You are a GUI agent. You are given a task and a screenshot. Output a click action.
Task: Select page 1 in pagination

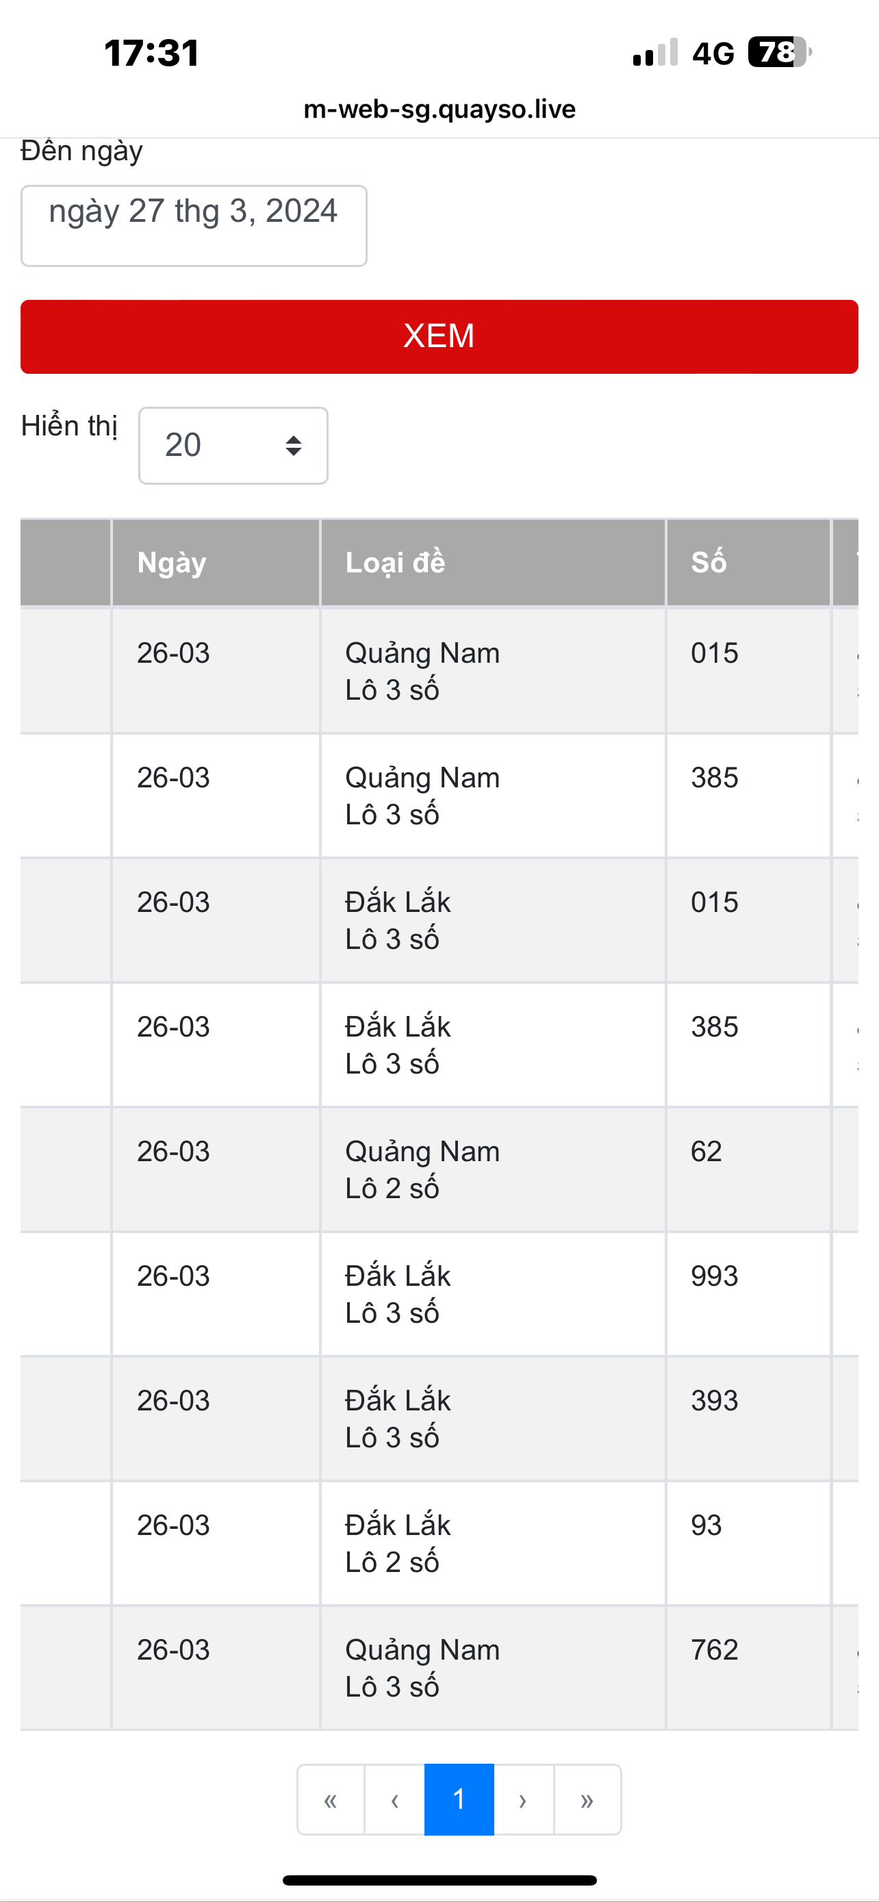coord(459,1799)
